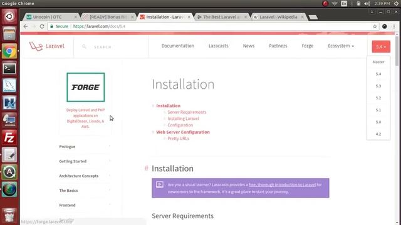Jump to Configuration contents link
The width and height of the screenshot is (401, 225).
coord(180,125)
